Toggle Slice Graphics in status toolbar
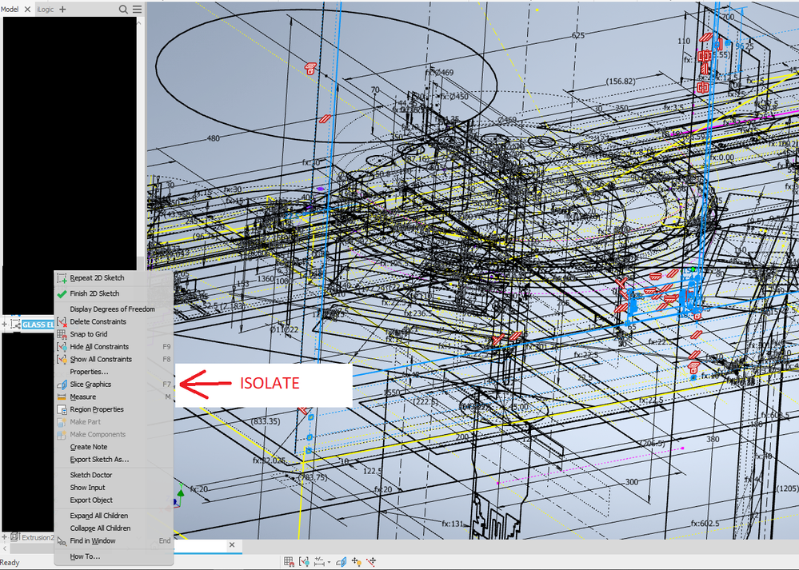Screen dimensions: 799x570 click(342, 562)
